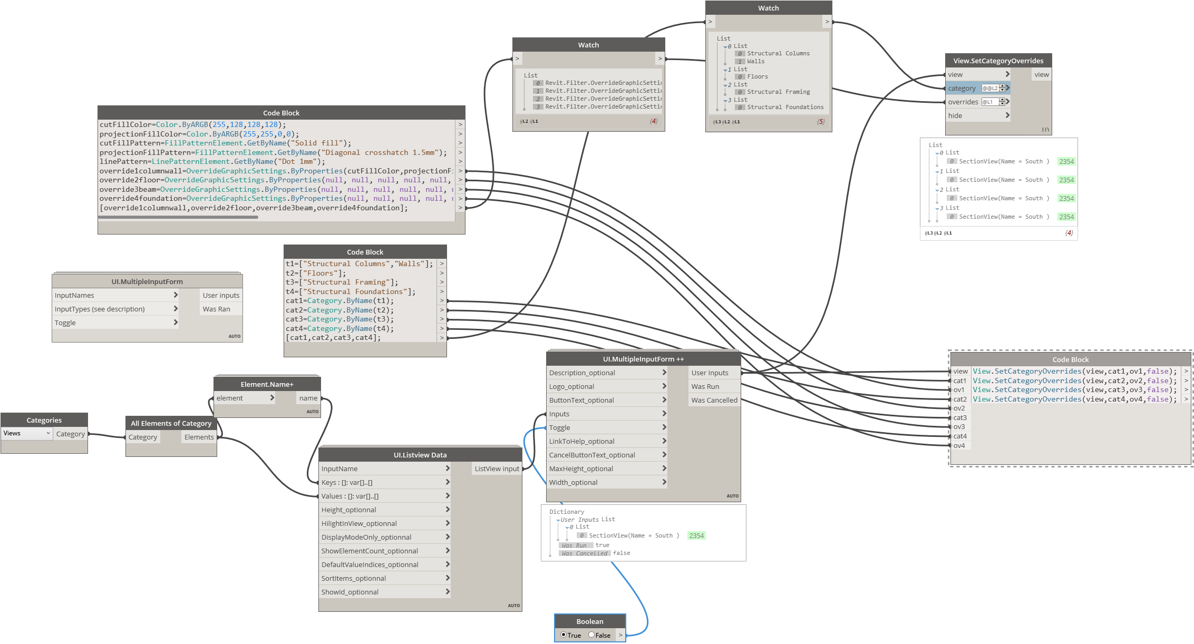Screen dimensions: 1194x644
Task: Click Was Run output on UI.MultipleInputForm ++
Action: click(714, 386)
